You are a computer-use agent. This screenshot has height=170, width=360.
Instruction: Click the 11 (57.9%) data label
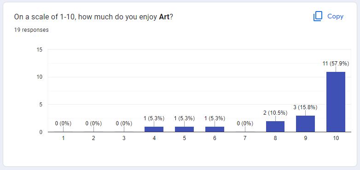pyautogui.click(x=336, y=64)
